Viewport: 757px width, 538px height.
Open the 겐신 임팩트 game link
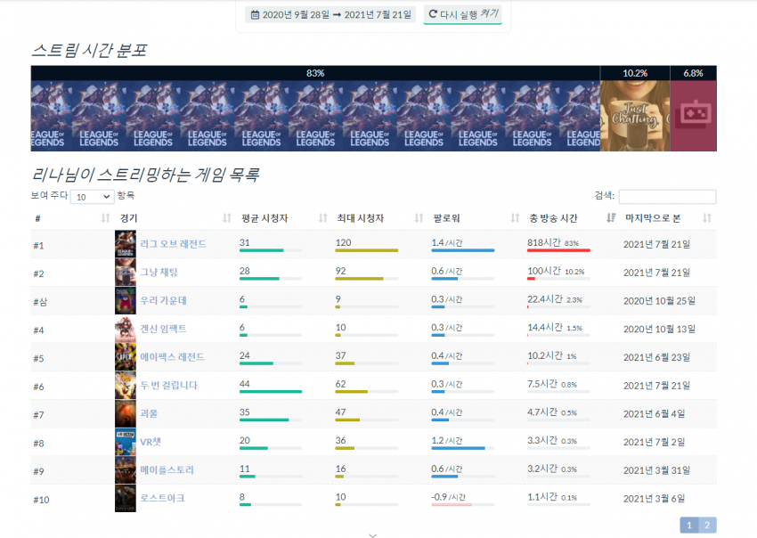[163, 329]
